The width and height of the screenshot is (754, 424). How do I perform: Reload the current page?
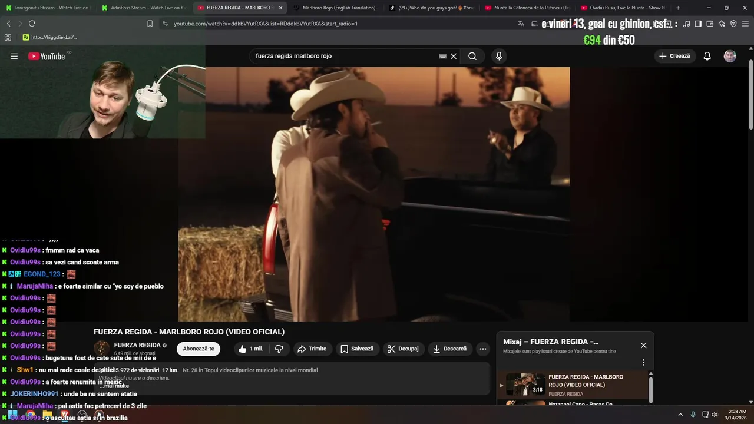[x=32, y=24]
